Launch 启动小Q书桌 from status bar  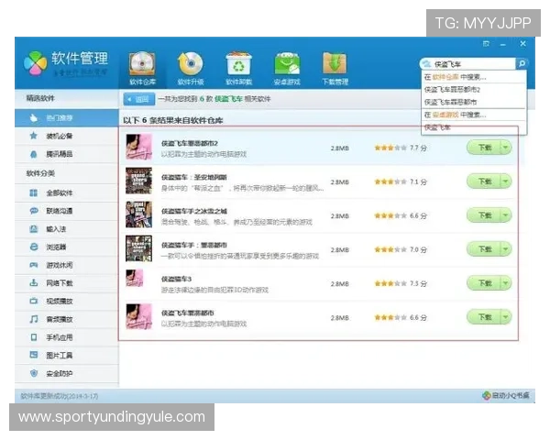506,395
